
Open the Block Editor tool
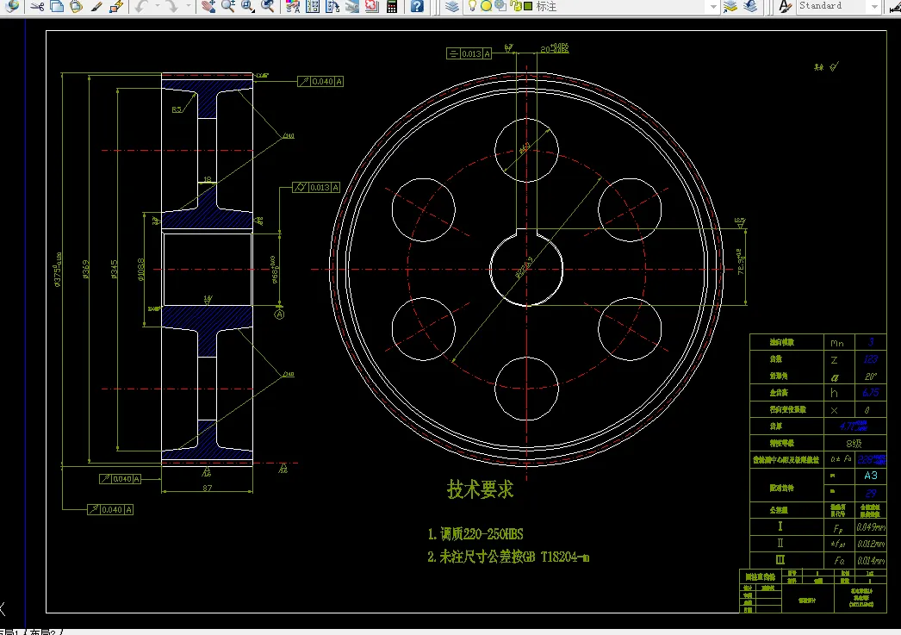116,6
